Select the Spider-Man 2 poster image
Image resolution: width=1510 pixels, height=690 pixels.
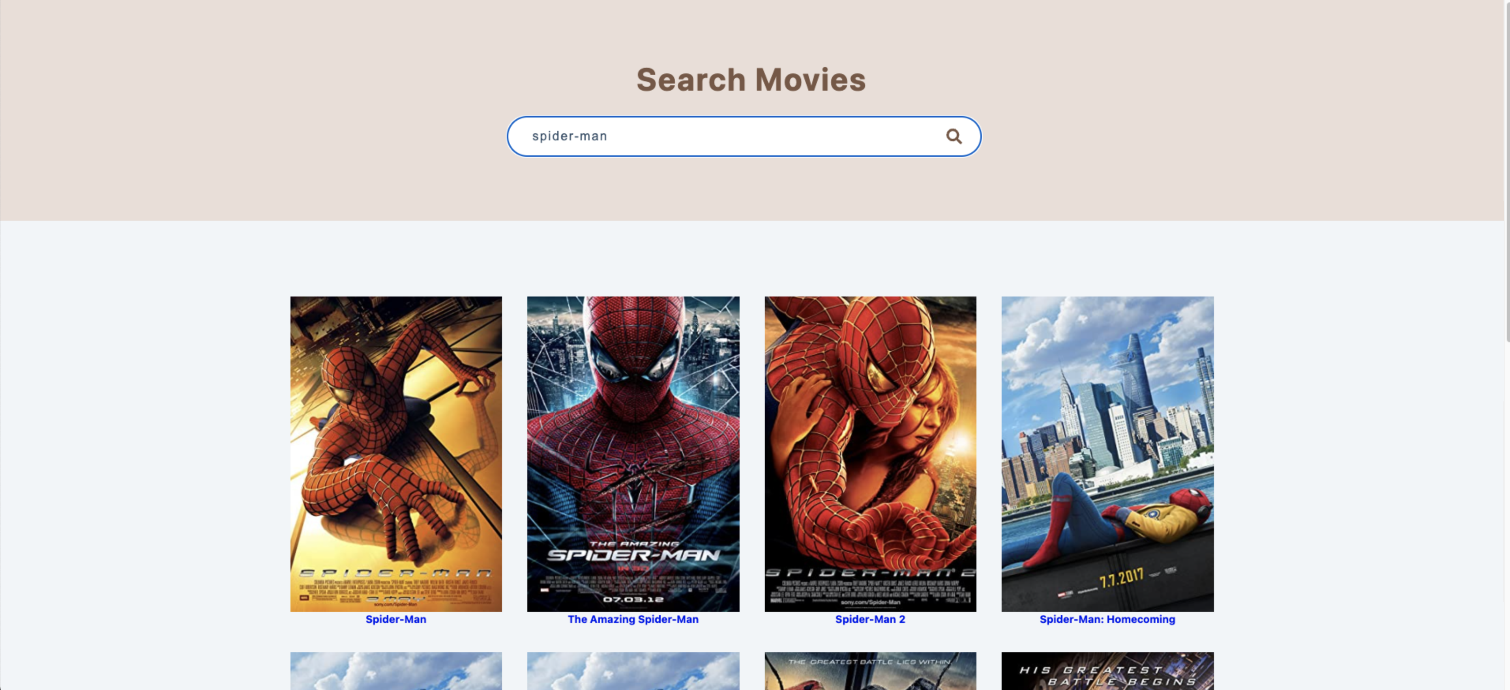[x=870, y=454]
